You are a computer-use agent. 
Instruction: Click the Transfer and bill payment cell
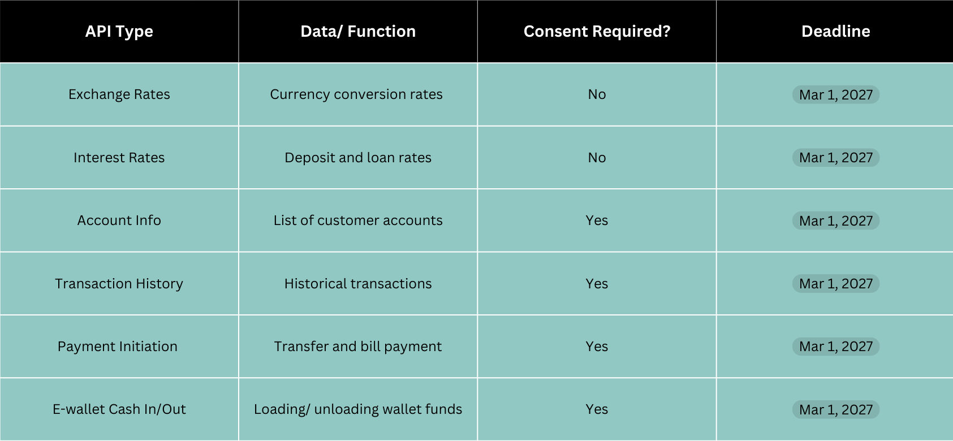tap(358, 347)
